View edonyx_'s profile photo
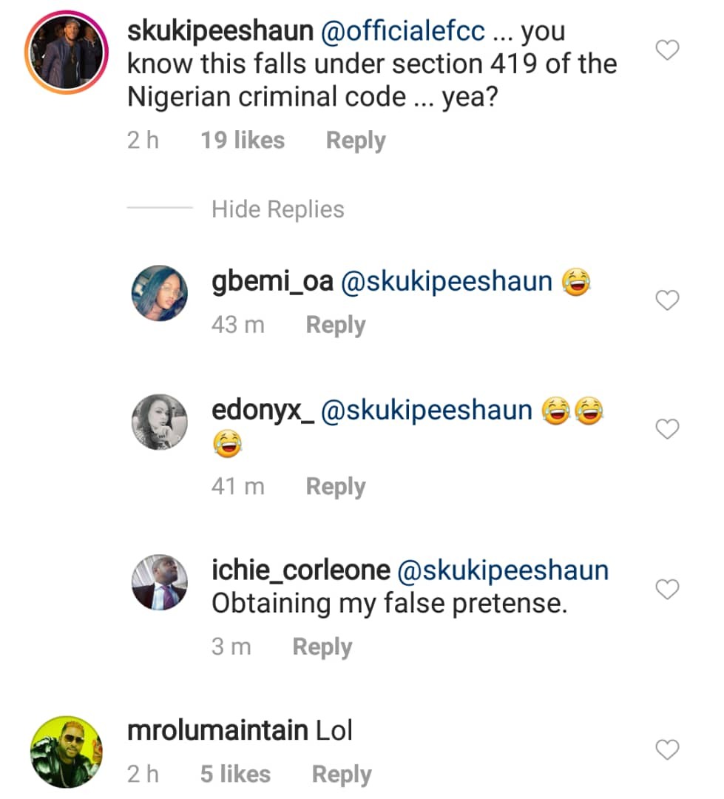This screenshot has width=724, height=799. pos(159,422)
